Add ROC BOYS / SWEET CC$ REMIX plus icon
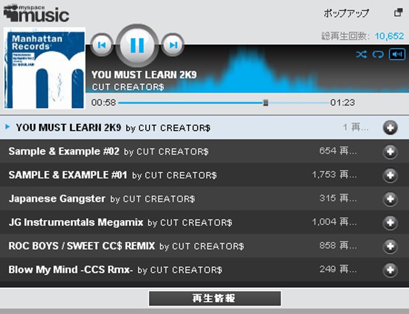The height and width of the screenshot is (314, 409). [x=390, y=246]
